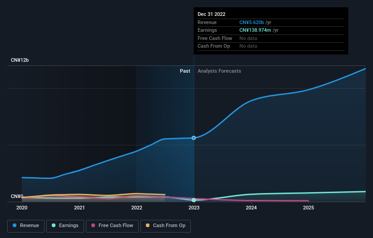Click the tooltip Free Cash Flow row label
This screenshot has height=238, width=373.
[x=215, y=38]
